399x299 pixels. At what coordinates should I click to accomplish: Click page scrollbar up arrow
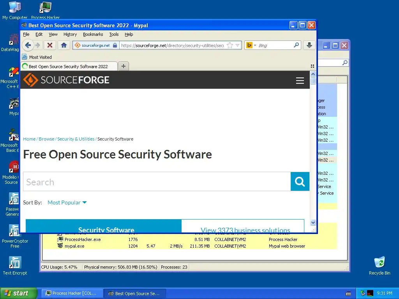(x=313, y=74)
